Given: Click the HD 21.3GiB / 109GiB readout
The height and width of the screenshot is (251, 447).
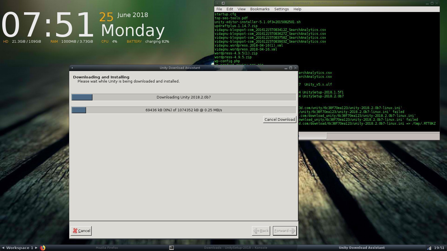Looking at the screenshot, I should 22,42.
